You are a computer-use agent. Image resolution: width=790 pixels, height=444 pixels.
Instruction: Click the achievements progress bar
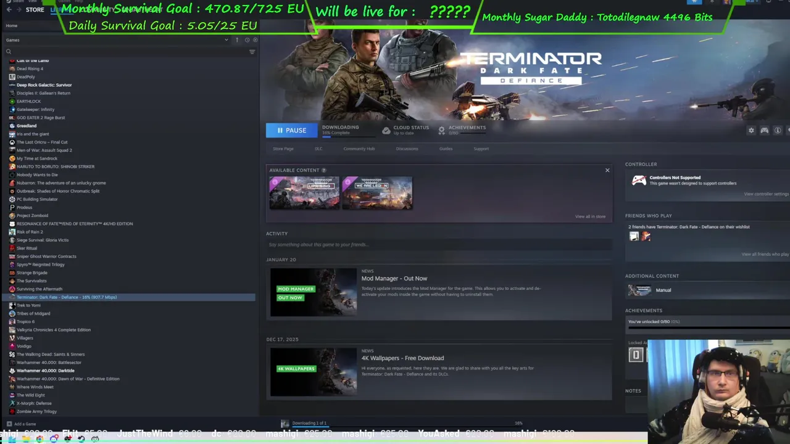pyautogui.click(x=709, y=328)
